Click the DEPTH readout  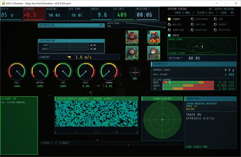click(x=11, y=13)
